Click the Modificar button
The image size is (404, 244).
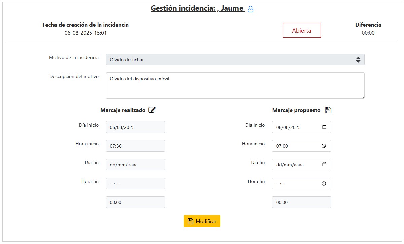[202, 221]
